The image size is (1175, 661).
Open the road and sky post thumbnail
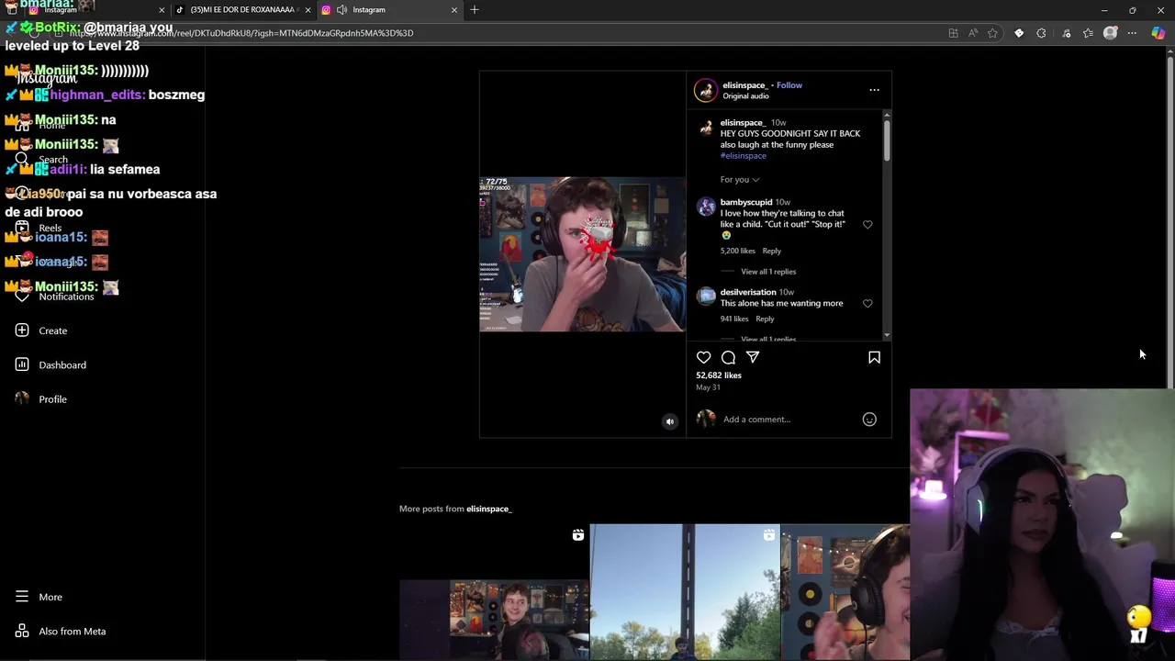pyautogui.click(x=685, y=592)
